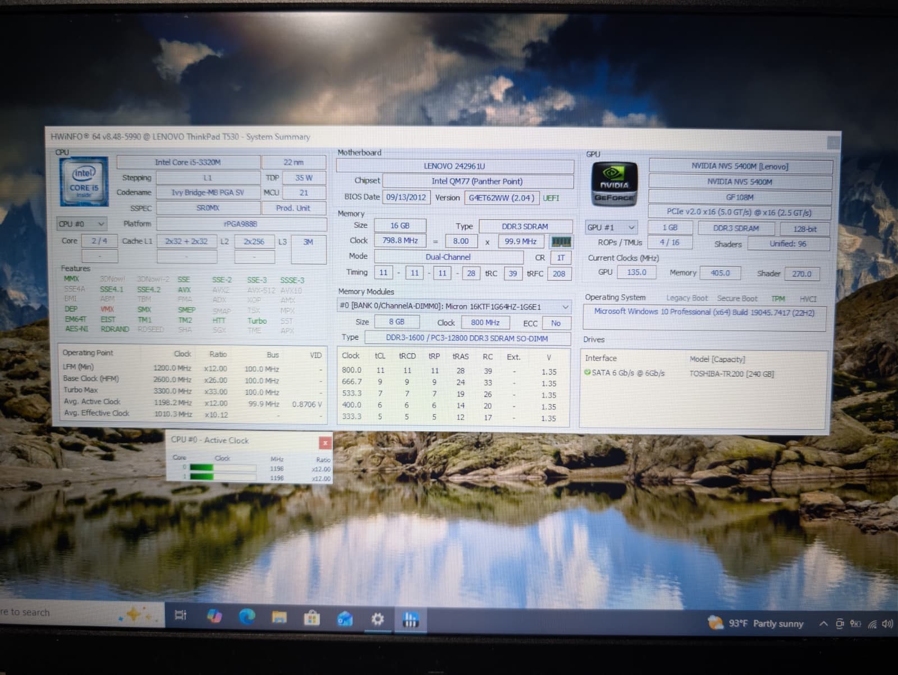This screenshot has width=898, height=675.
Task: Click the Prod. Unit field
Action: 294,208
